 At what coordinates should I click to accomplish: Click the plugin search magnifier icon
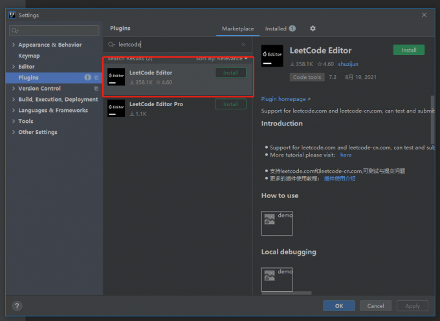pyautogui.click(x=111, y=45)
